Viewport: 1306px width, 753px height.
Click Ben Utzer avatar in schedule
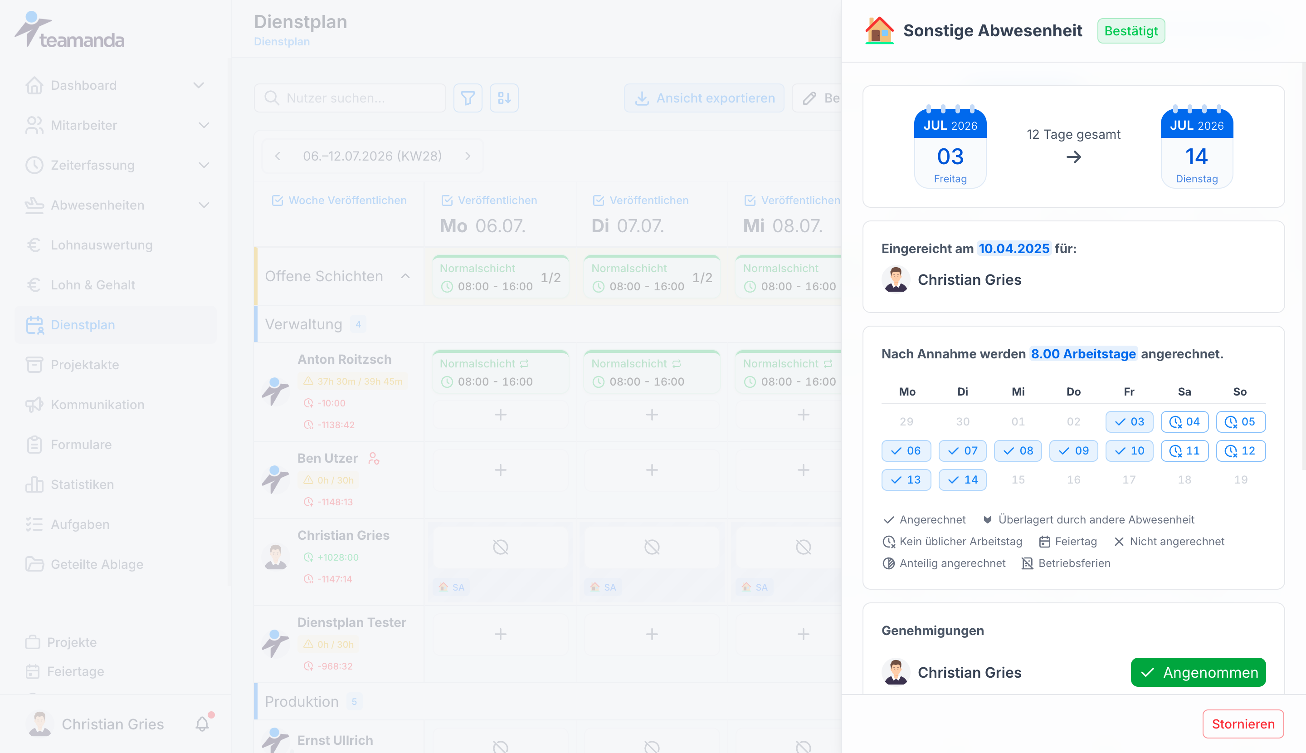275,480
